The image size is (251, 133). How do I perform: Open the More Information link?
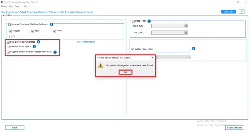tap(86, 42)
